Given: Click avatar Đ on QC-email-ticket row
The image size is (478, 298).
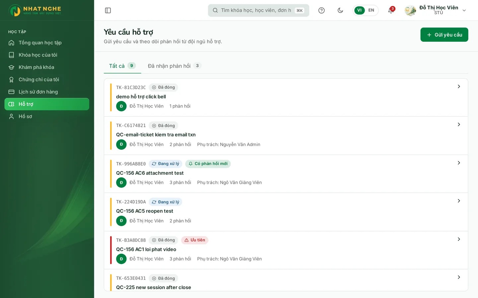Looking at the screenshot, I should (x=121, y=144).
